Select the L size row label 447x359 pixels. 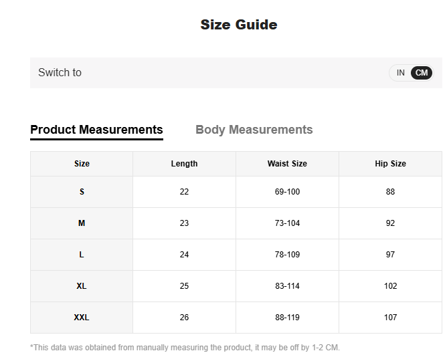point(82,255)
